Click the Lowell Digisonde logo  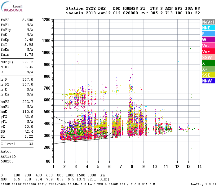(12, 7)
